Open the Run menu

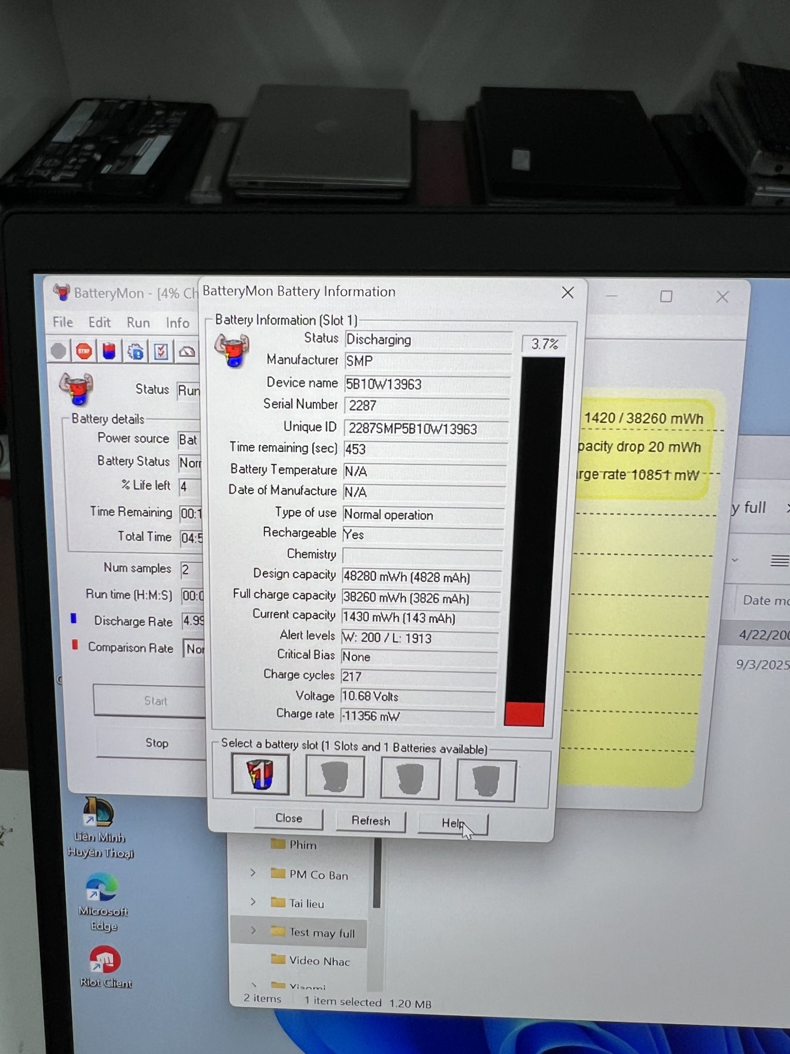pos(138,323)
